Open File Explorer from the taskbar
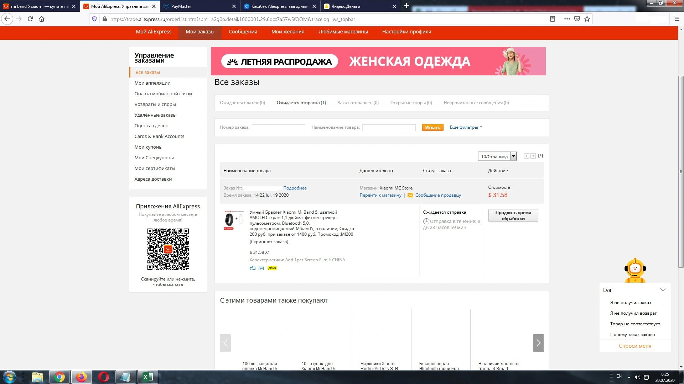The width and height of the screenshot is (684, 384). point(37,377)
